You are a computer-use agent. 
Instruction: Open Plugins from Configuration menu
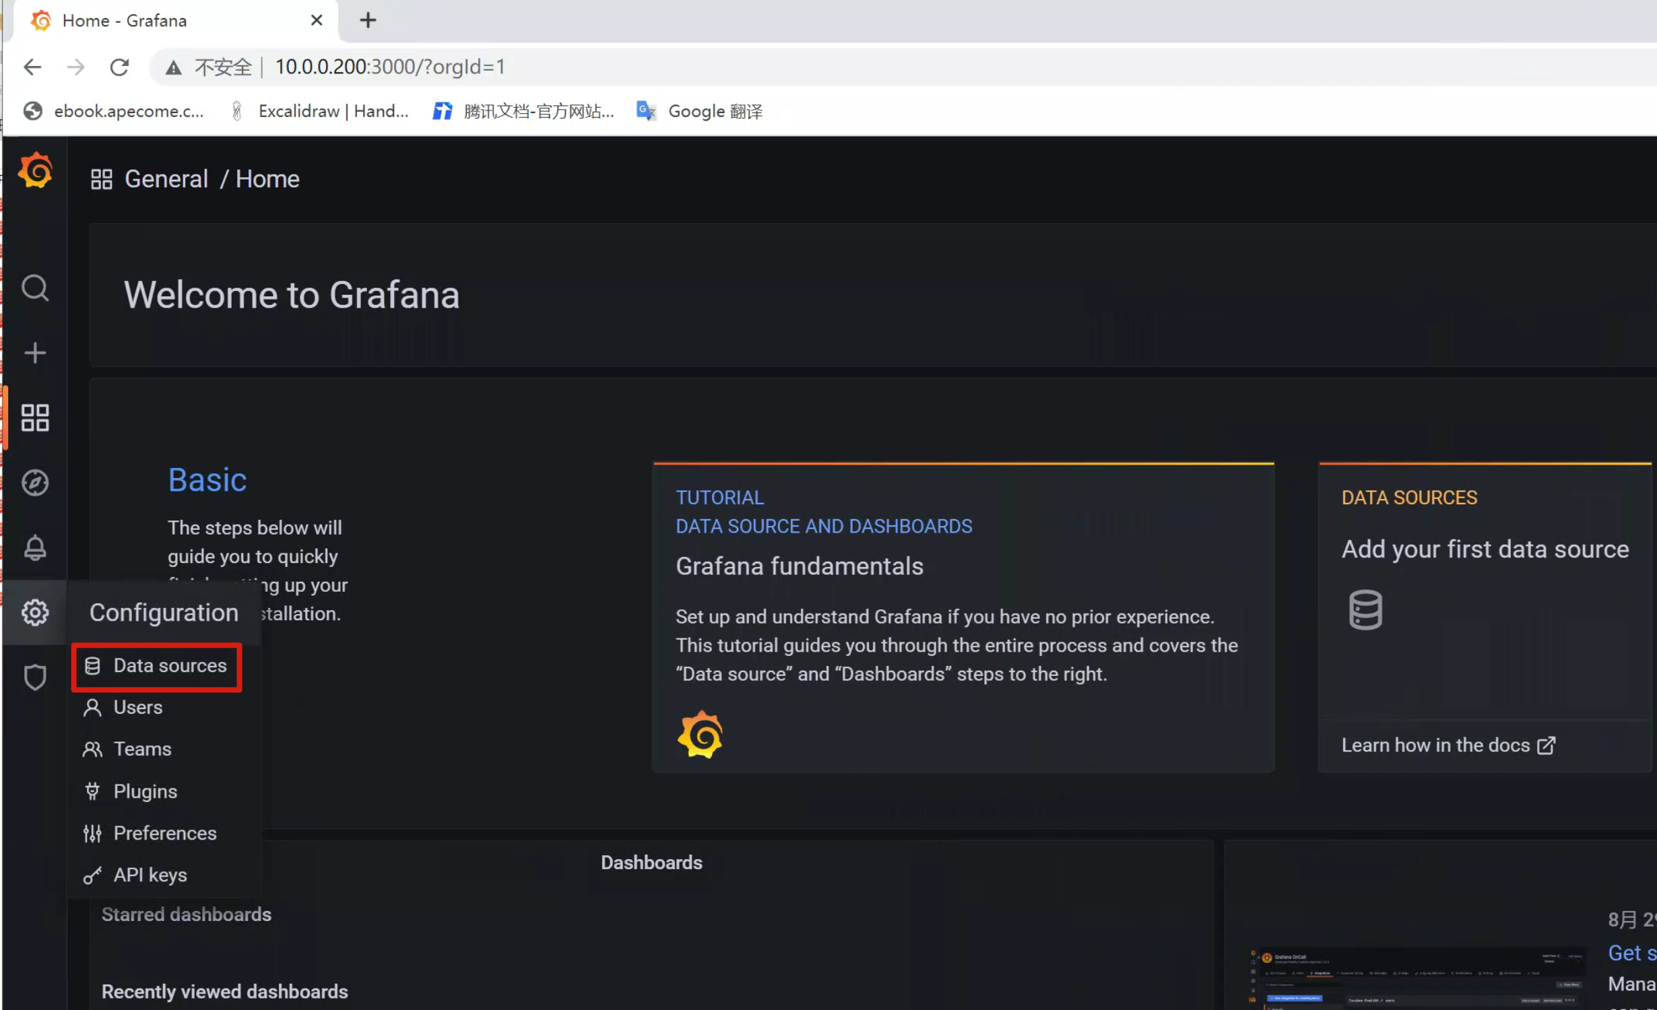(x=145, y=791)
